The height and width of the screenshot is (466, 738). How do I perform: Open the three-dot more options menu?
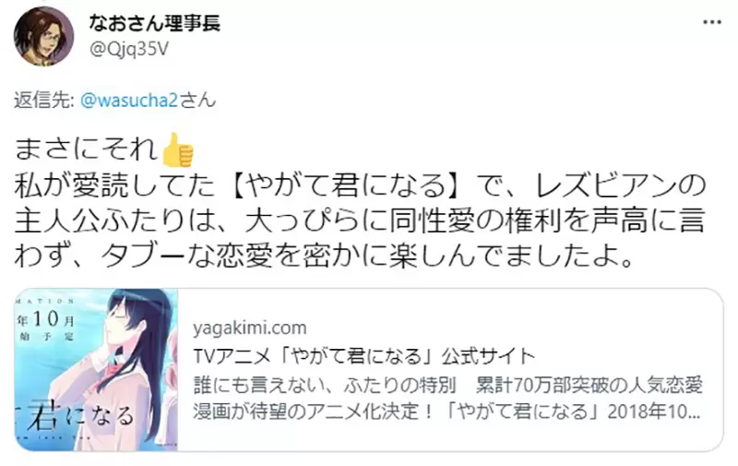click(x=711, y=23)
